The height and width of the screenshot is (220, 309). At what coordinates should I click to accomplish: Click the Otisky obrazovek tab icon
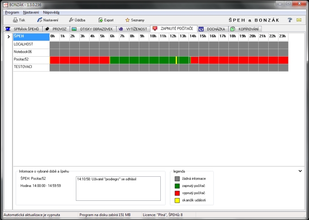pyautogui.click(x=74, y=29)
